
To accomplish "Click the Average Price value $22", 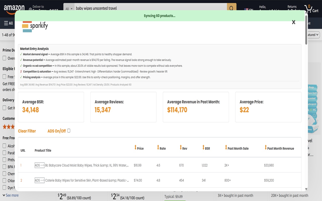I will [244, 110].
